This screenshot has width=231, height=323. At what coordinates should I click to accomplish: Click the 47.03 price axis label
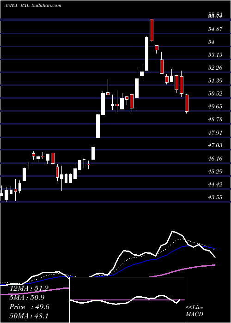[x=215, y=145]
